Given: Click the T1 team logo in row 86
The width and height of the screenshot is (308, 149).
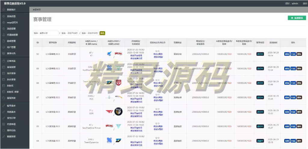Looking at the screenshot, I should (109, 111).
